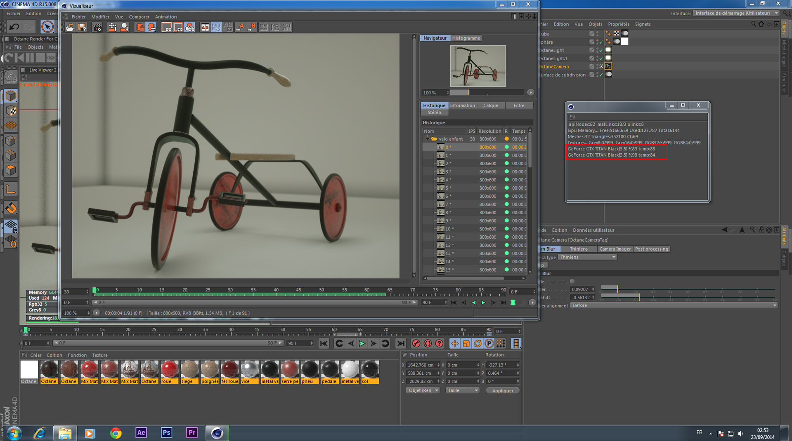The image size is (792, 441).
Task: Select the live selection arrow tool
Action: pos(47,27)
